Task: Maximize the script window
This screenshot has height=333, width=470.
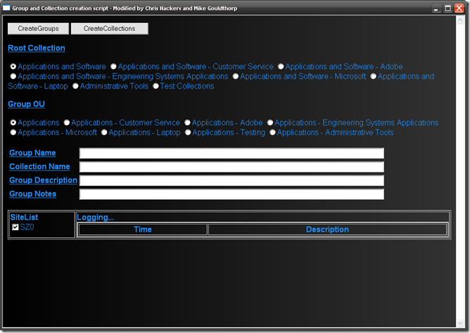Action: tap(447, 8)
